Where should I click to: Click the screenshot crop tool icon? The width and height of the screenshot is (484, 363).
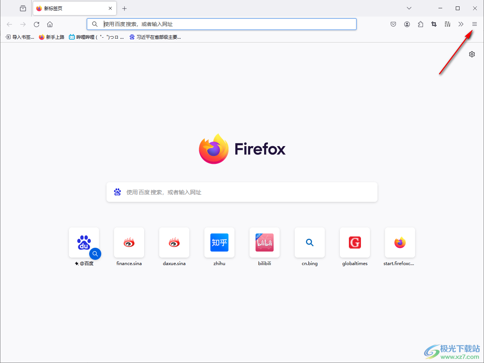click(x=434, y=24)
